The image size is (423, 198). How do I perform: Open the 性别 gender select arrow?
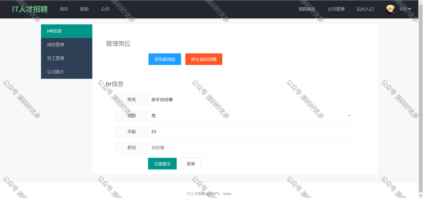click(x=349, y=116)
